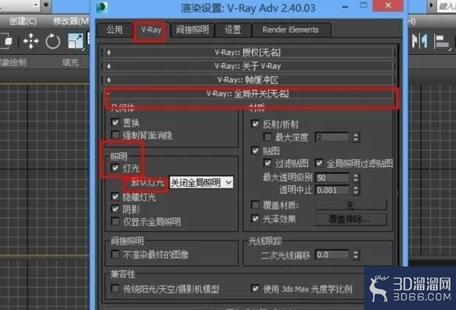
Task: Enable 仅显示全局照明 checkbox
Action: point(116,222)
